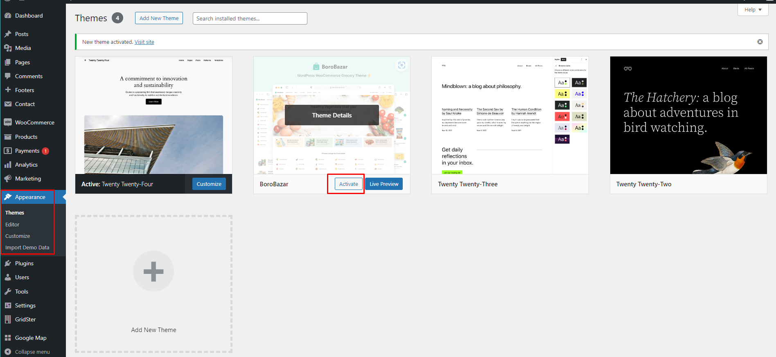Click the Contact envelope icon
Image resolution: width=776 pixels, height=357 pixels.
pyautogui.click(x=8, y=104)
